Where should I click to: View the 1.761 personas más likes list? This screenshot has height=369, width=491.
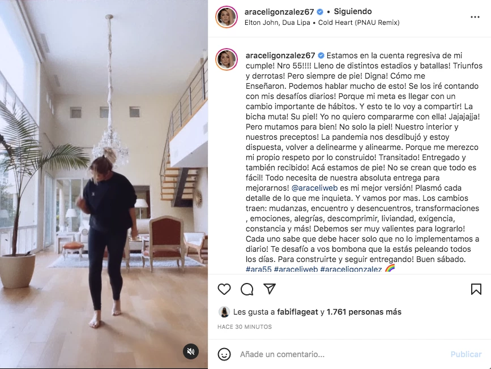364,312
